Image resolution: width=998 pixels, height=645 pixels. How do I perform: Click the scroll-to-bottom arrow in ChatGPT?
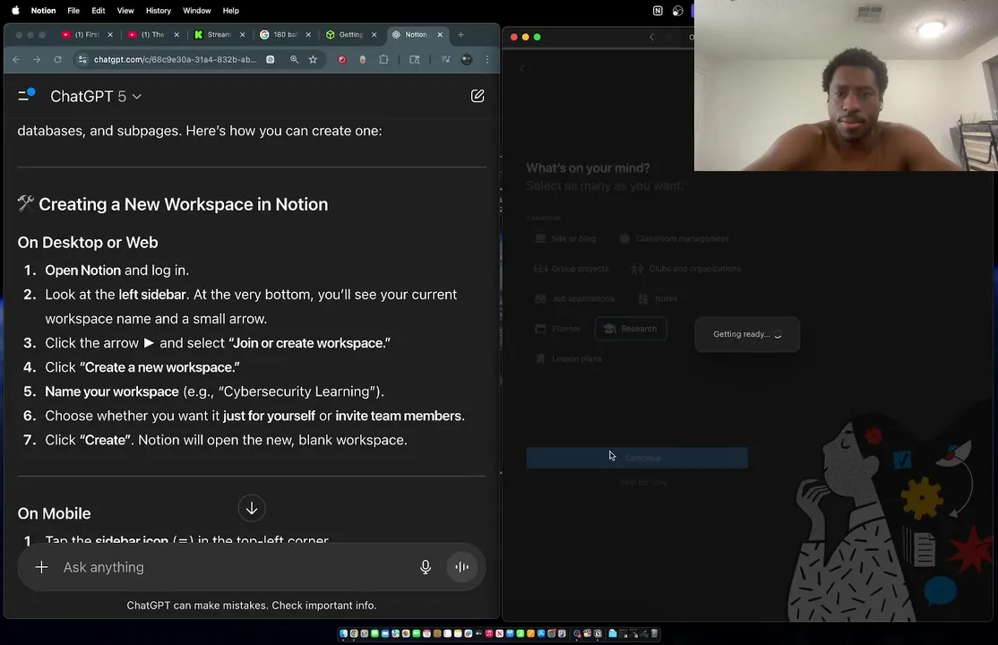252,508
